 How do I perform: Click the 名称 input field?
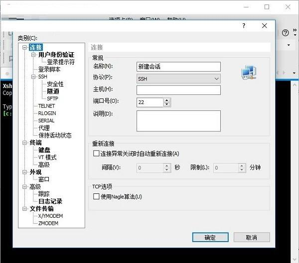tap(178, 67)
